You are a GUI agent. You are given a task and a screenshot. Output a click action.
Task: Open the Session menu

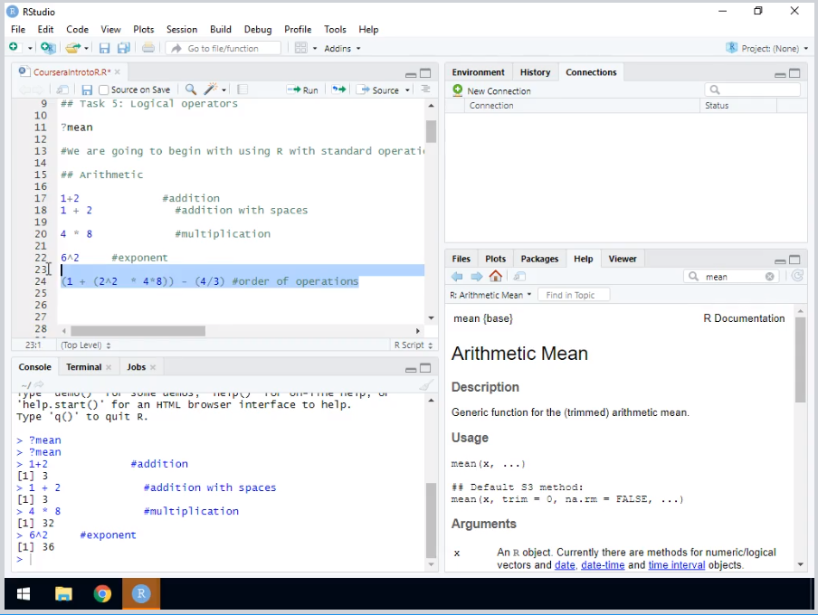pos(181,29)
